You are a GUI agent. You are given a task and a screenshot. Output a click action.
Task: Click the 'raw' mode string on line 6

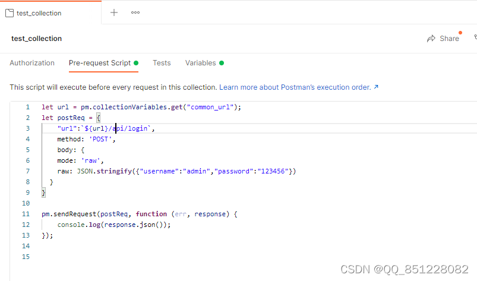coord(90,160)
